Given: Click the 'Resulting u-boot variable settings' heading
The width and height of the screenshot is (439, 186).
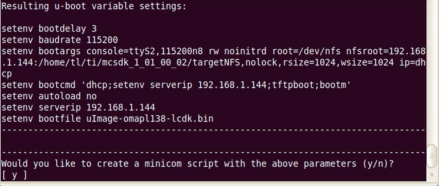Looking at the screenshot, I should [x=94, y=6].
